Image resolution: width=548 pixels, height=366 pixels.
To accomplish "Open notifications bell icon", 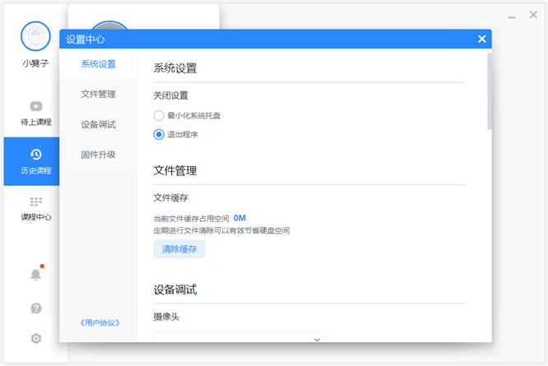I will 35,275.
